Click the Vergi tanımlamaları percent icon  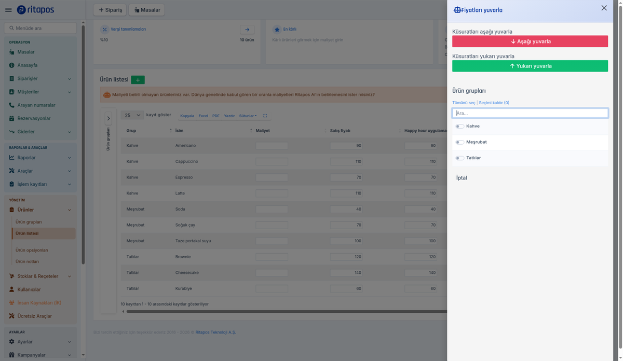[x=105, y=30]
